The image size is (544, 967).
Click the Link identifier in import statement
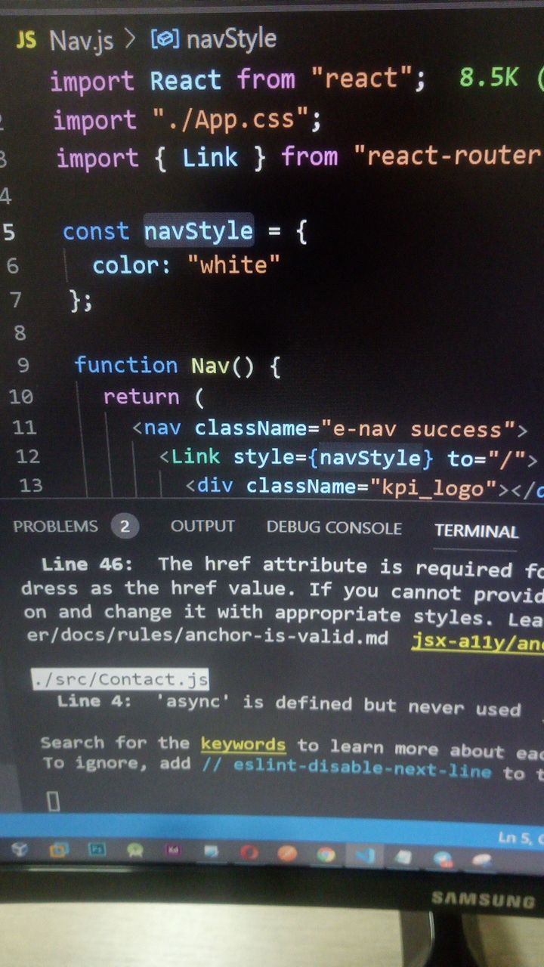(210, 156)
